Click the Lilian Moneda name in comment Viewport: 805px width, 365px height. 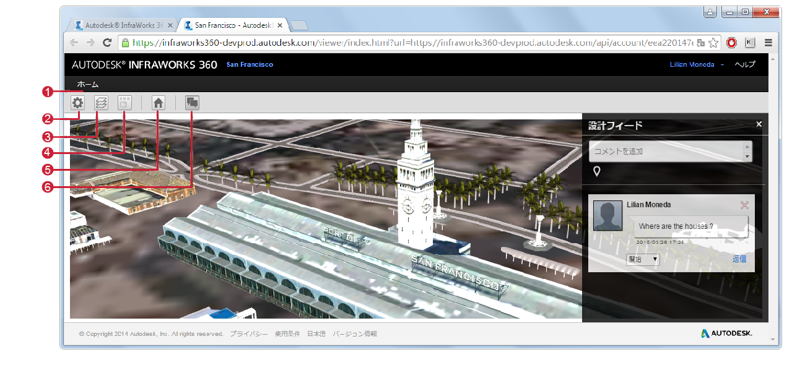coord(649,205)
